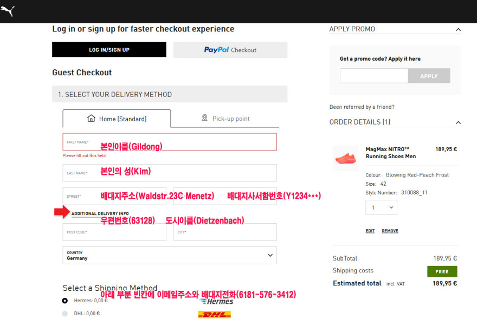
Task: Switch to the Home (Standard) tab
Action: [117, 119]
